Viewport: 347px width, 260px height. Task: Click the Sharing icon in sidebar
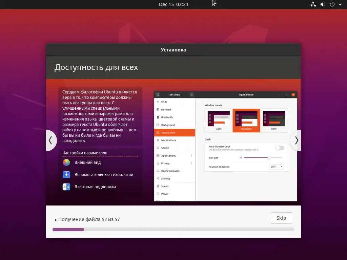pos(158,179)
